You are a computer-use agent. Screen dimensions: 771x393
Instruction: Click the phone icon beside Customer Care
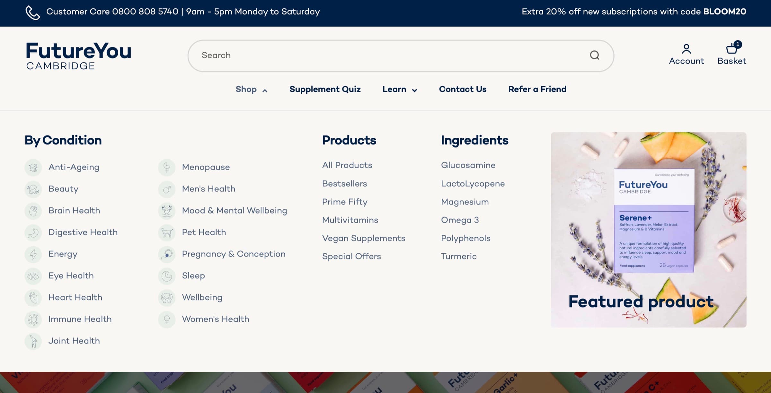pyautogui.click(x=33, y=13)
